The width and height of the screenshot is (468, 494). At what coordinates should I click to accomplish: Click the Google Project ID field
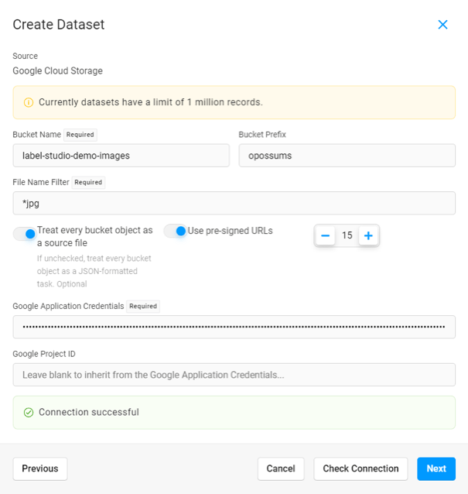tap(234, 375)
